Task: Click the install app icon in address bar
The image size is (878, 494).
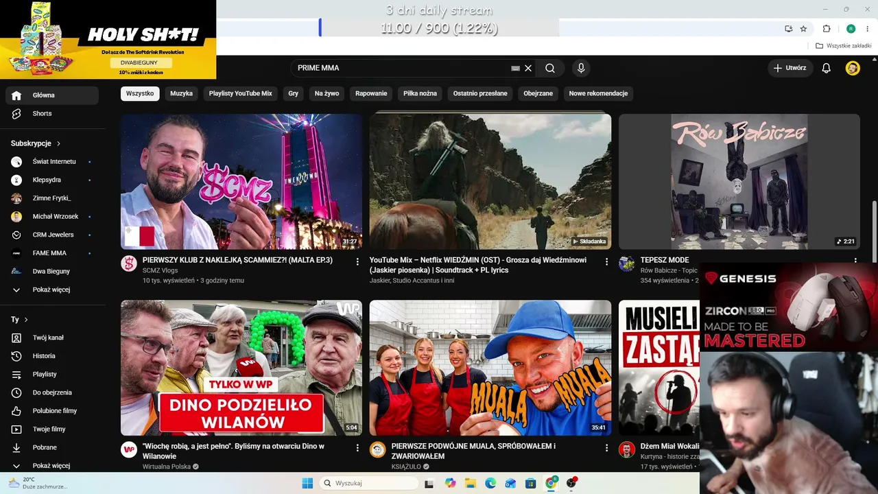Action: coord(789,29)
